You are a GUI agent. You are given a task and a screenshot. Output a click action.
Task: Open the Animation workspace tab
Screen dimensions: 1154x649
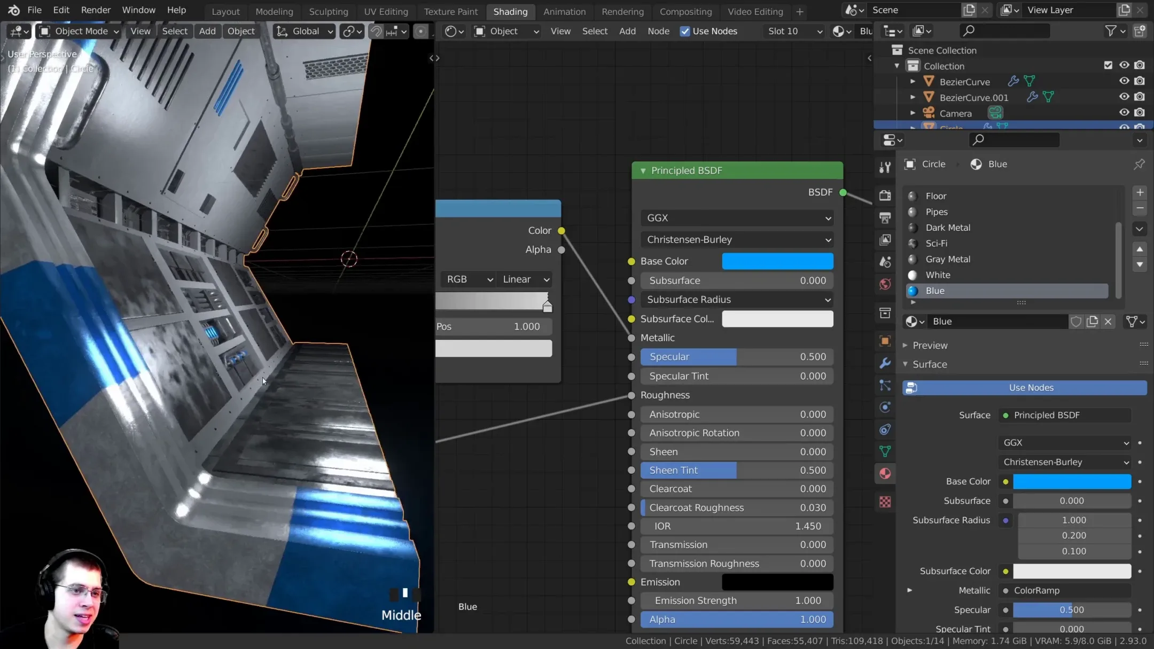564,10
